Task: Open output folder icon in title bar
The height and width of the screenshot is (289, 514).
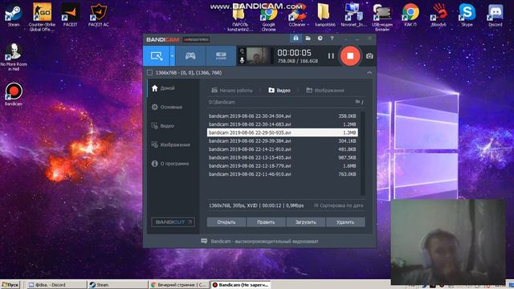Action: pos(308,39)
